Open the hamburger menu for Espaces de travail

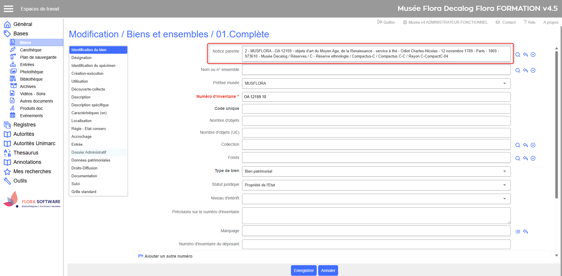(x=8, y=9)
